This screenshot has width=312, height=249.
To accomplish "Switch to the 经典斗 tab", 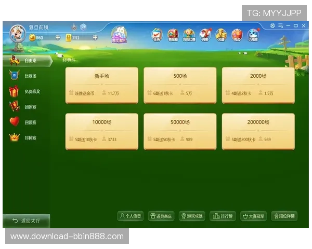I will pyautogui.click(x=69, y=60).
